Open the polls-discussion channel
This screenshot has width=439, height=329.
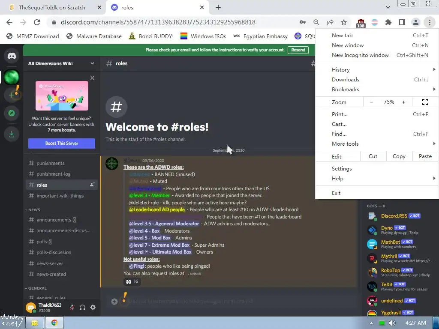coord(62,252)
